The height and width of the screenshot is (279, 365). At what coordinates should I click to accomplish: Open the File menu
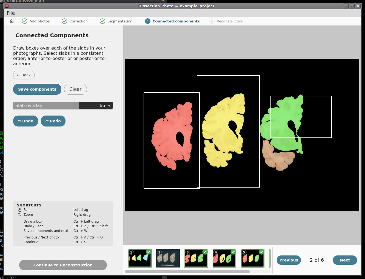11,13
